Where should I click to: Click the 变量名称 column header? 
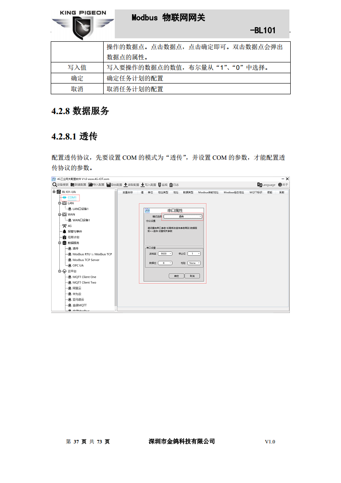click(128, 192)
